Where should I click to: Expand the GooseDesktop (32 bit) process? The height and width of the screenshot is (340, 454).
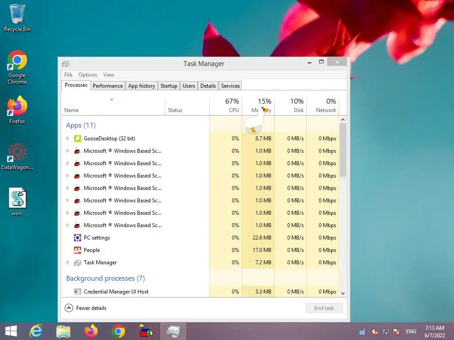(67, 139)
